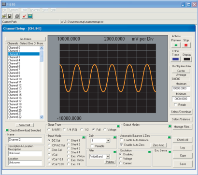Image resolution: width=198 pixels, height=175 pixels.
Task: Open the filter Palette button
Action: (x=110, y=162)
